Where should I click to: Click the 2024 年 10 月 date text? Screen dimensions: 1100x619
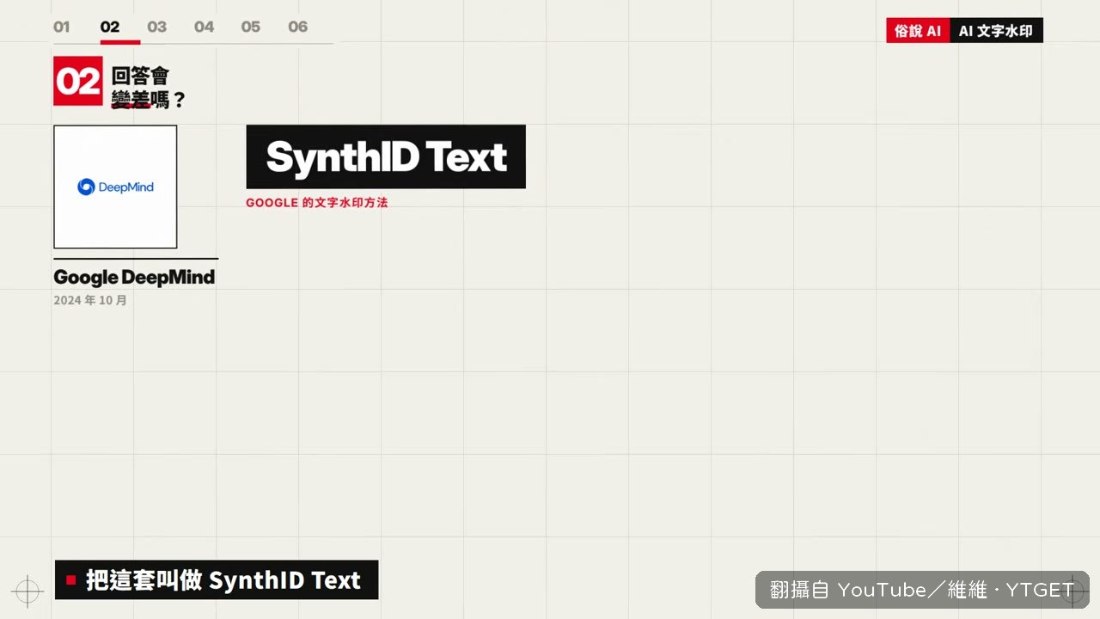point(90,301)
